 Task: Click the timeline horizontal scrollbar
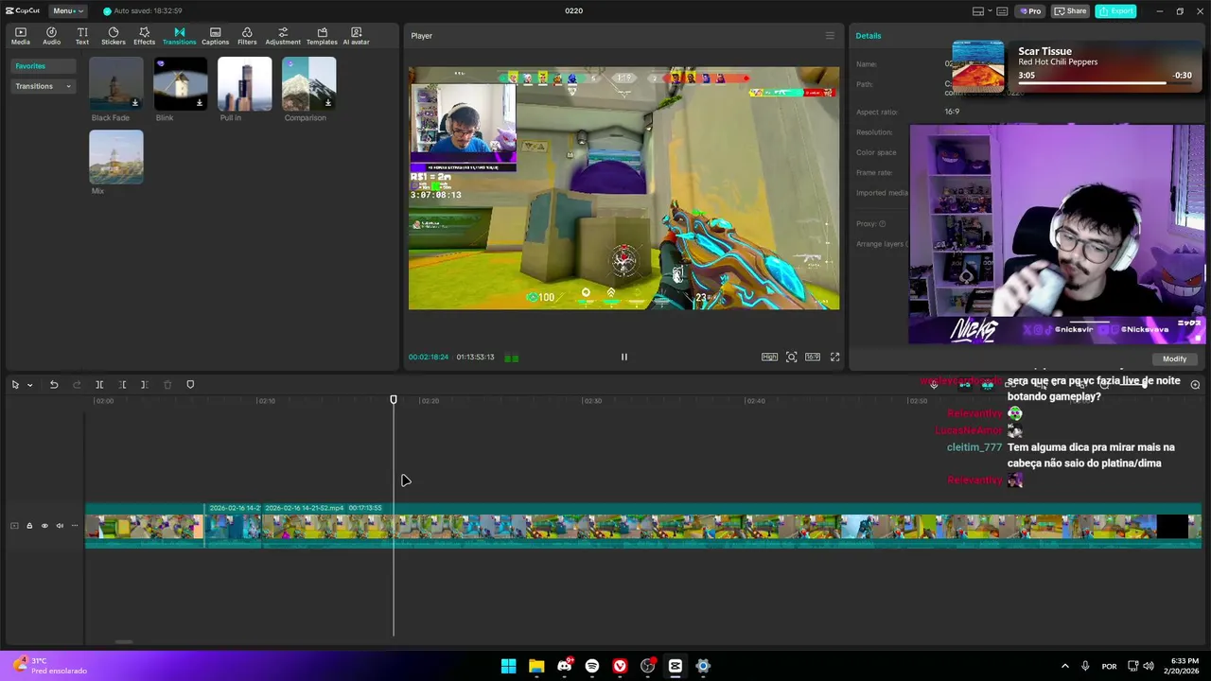coord(123,642)
